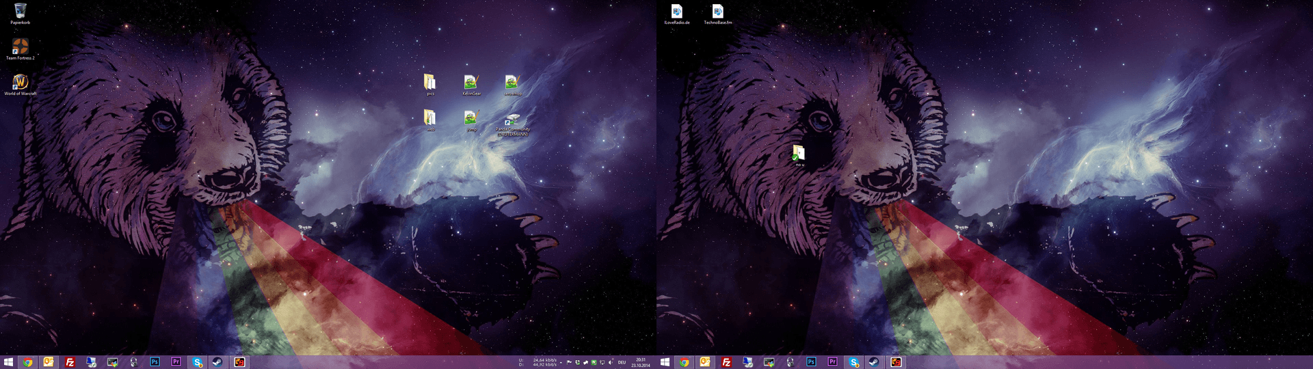Select the pics folder on the desktop

(x=430, y=83)
